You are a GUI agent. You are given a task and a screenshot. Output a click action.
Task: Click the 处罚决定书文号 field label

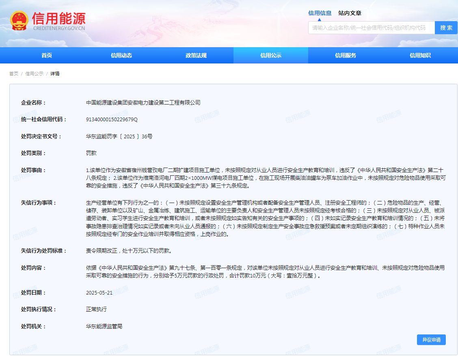point(41,136)
